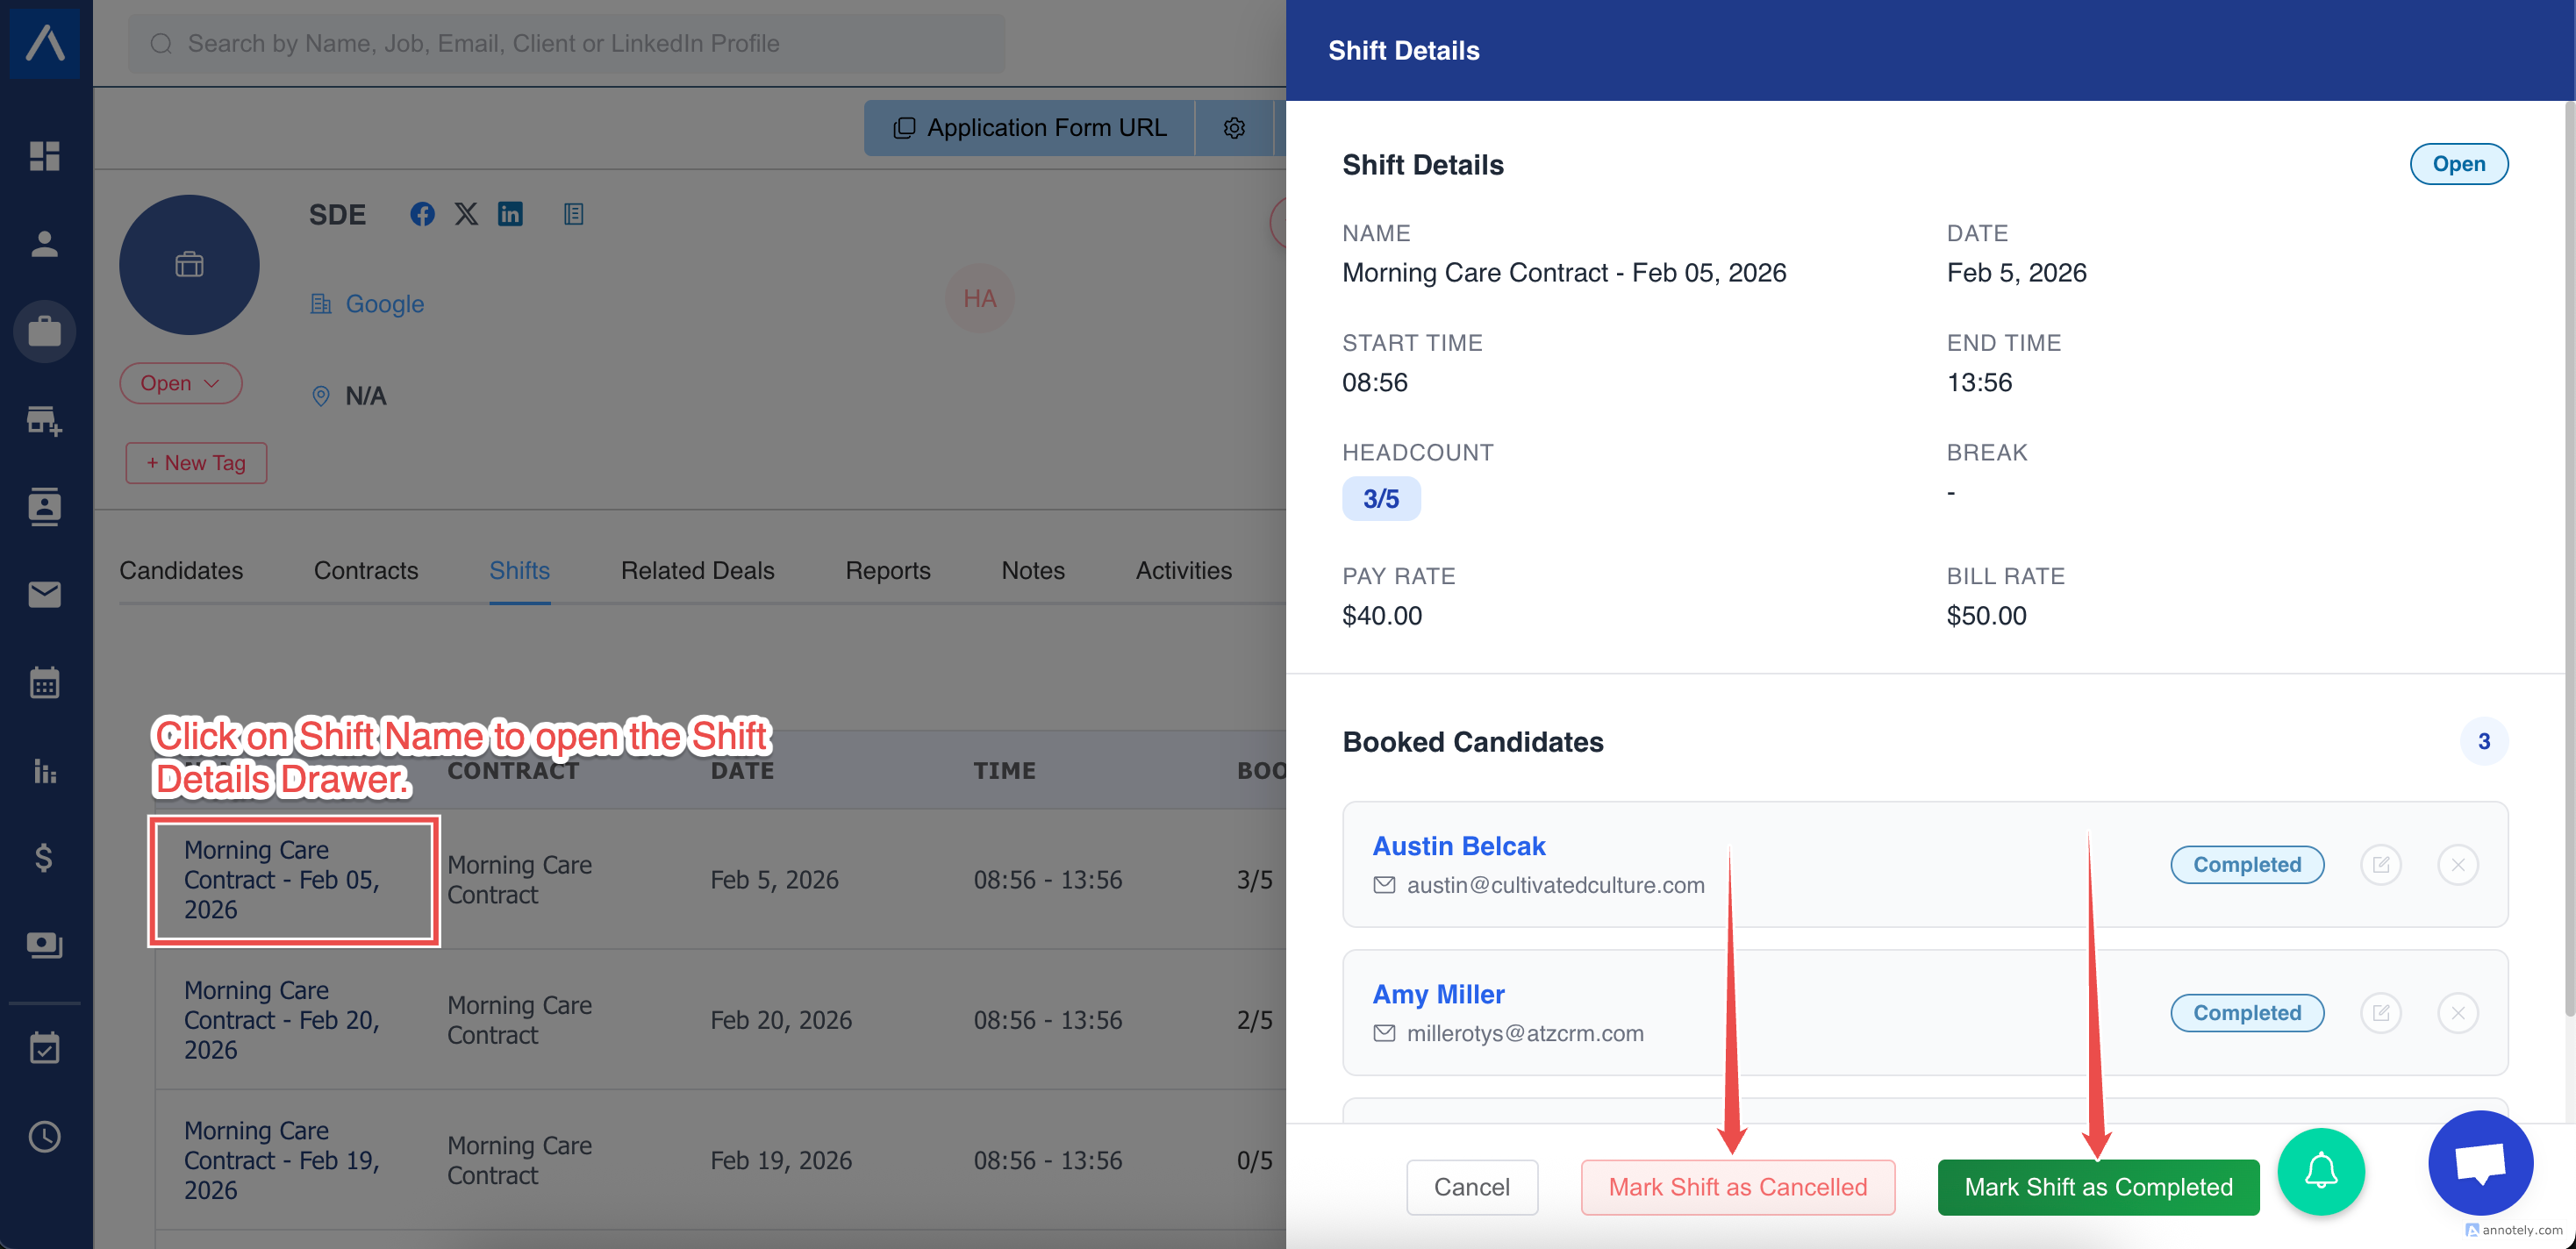Screen dimensions: 2576x1249
Task: Click Completed status badge for Austin Belcak
Action: (2246, 865)
